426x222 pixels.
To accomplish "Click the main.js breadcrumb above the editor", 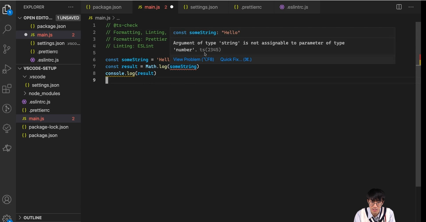I will pyautogui.click(x=102, y=18).
